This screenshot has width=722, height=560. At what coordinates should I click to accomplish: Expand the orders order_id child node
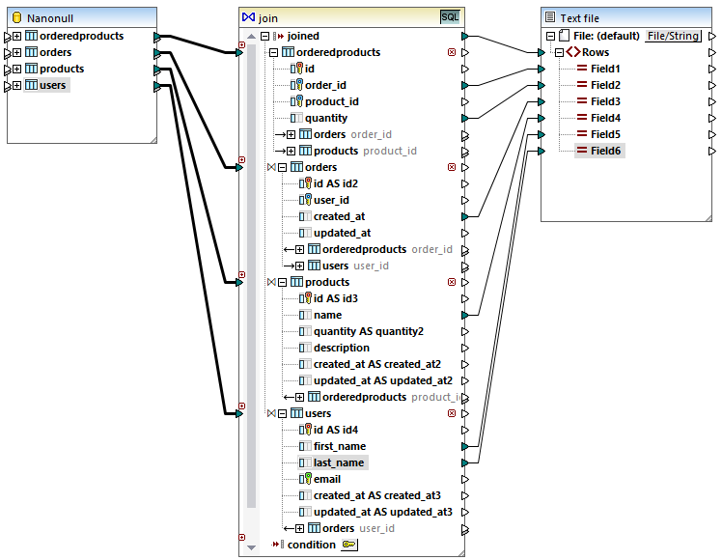click(x=291, y=134)
